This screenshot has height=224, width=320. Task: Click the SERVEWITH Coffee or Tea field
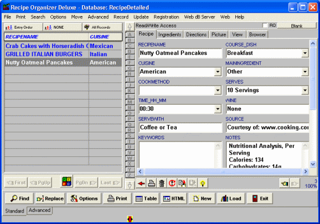(180, 128)
